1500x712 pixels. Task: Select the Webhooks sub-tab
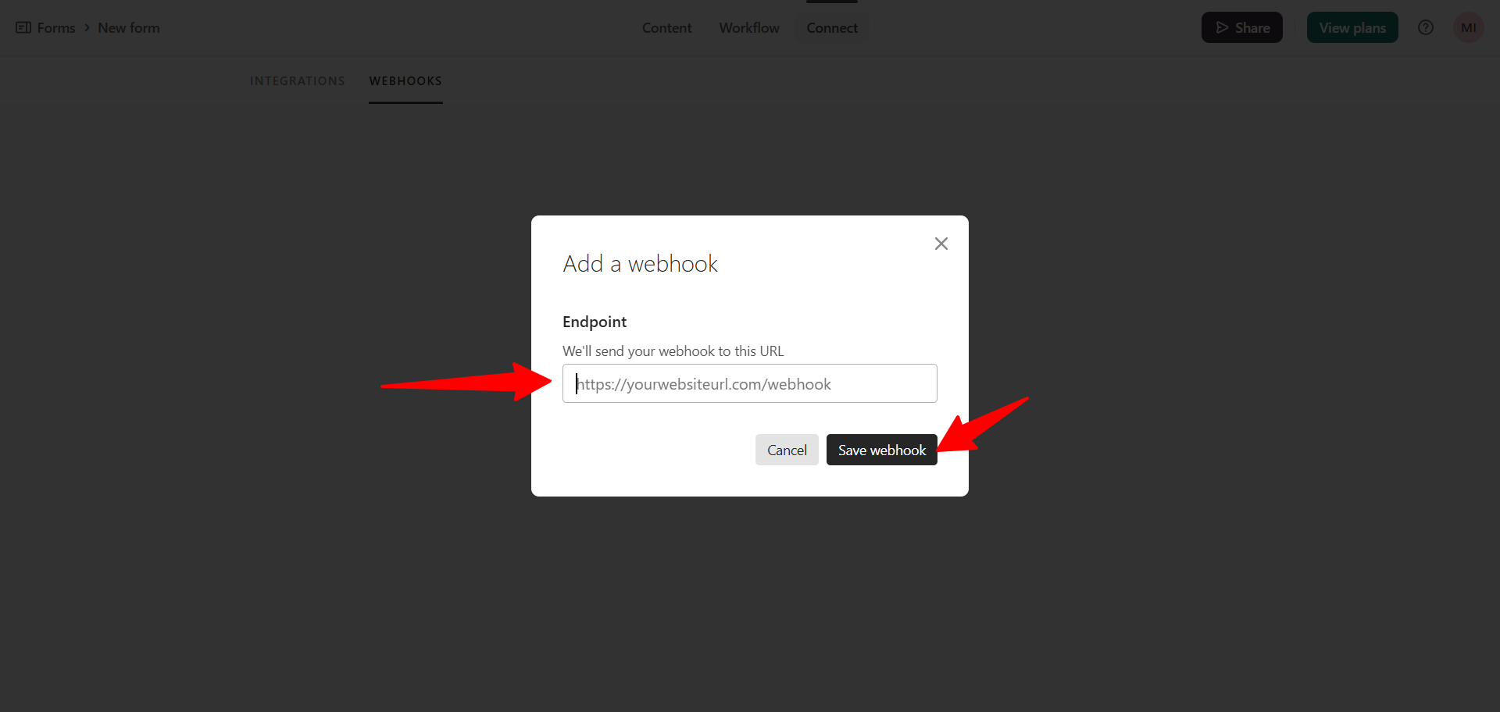(405, 81)
